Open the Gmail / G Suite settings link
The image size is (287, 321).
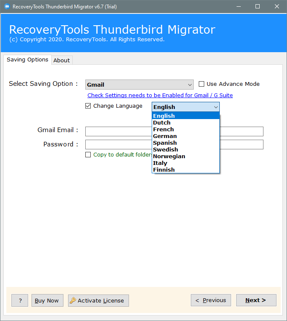160,95
